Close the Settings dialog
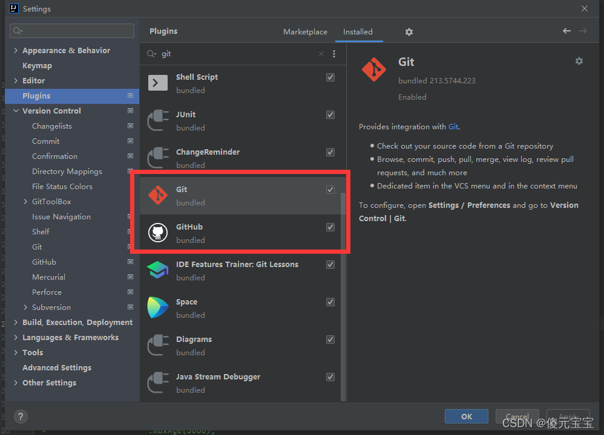Image resolution: width=604 pixels, height=435 pixels. coord(585,8)
